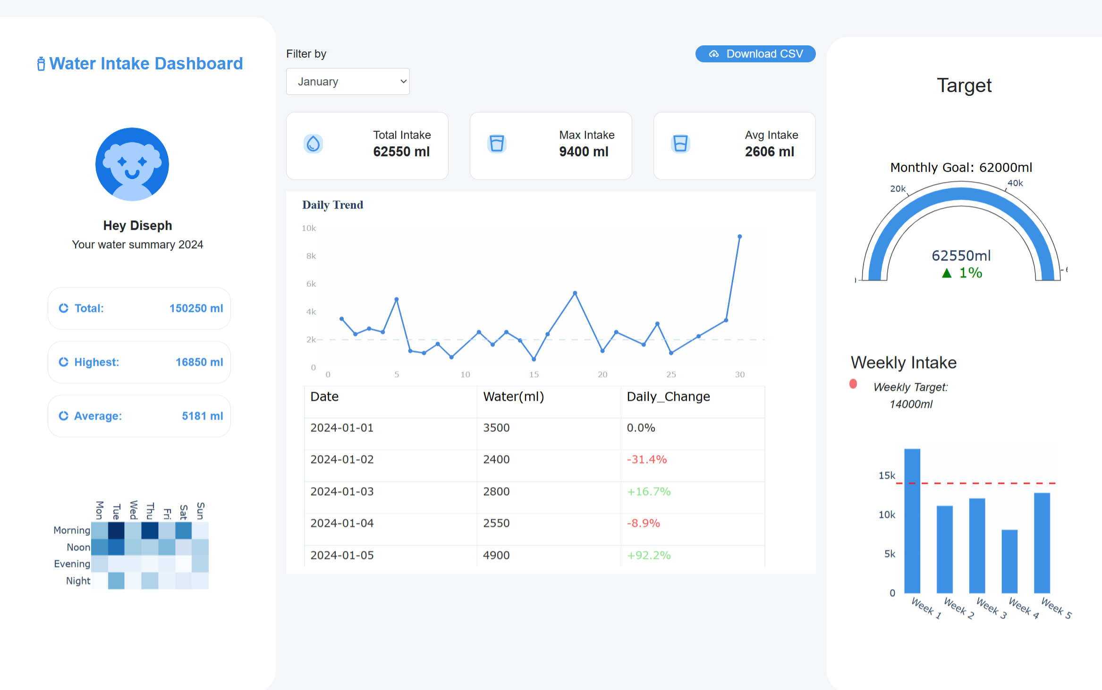
Task: Click the Tuesday Morning heatmap cell
Action: pyautogui.click(x=116, y=530)
